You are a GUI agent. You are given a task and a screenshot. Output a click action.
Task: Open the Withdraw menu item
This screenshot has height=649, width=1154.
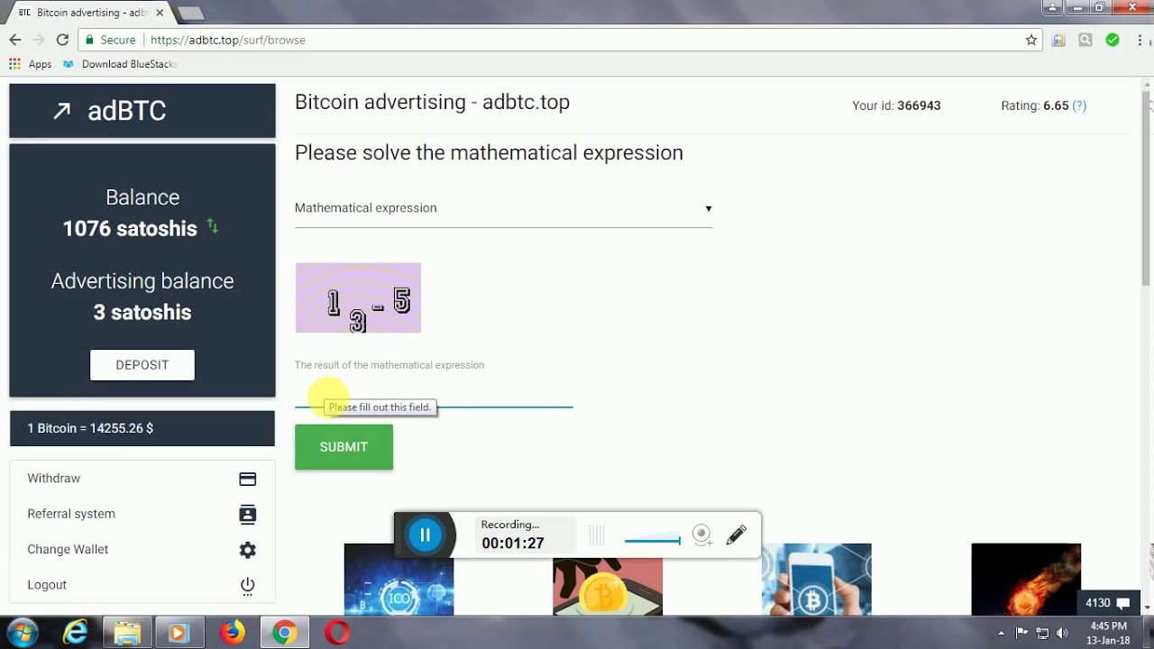click(142, 479)
